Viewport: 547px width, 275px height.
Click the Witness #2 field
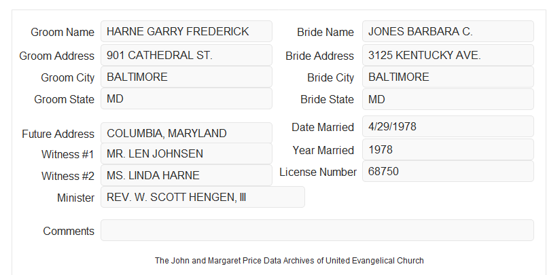click(186, 175)
